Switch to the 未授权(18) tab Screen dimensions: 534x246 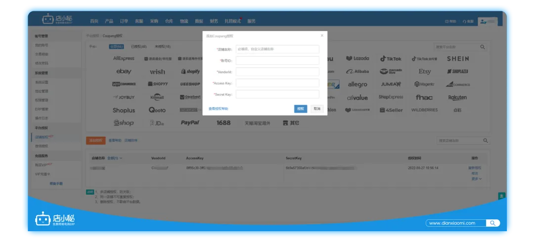(163, 46)
